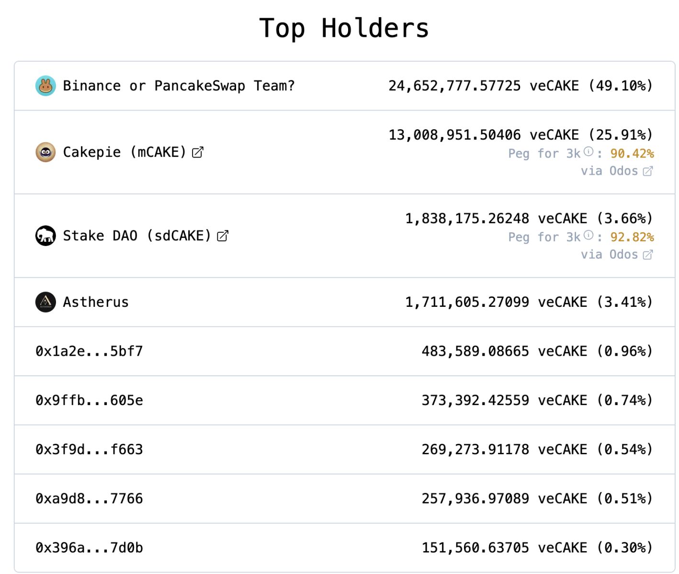Open Odos external link icon under Stake DAO
The height and width of the screenshot is (574, 679).
pos(648,255)
